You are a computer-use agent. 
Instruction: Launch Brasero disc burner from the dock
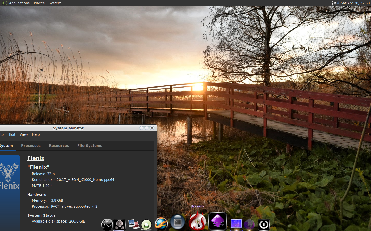tap(197, 222)
